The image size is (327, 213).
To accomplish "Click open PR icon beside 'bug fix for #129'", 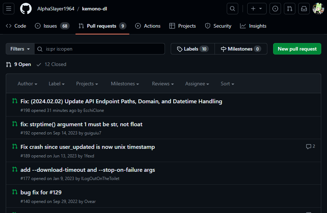I will pyautogui.click(x=15, y=192).
